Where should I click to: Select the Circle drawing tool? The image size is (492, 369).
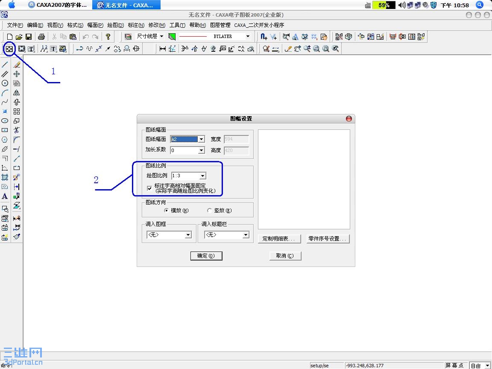[x=5, y=83]
